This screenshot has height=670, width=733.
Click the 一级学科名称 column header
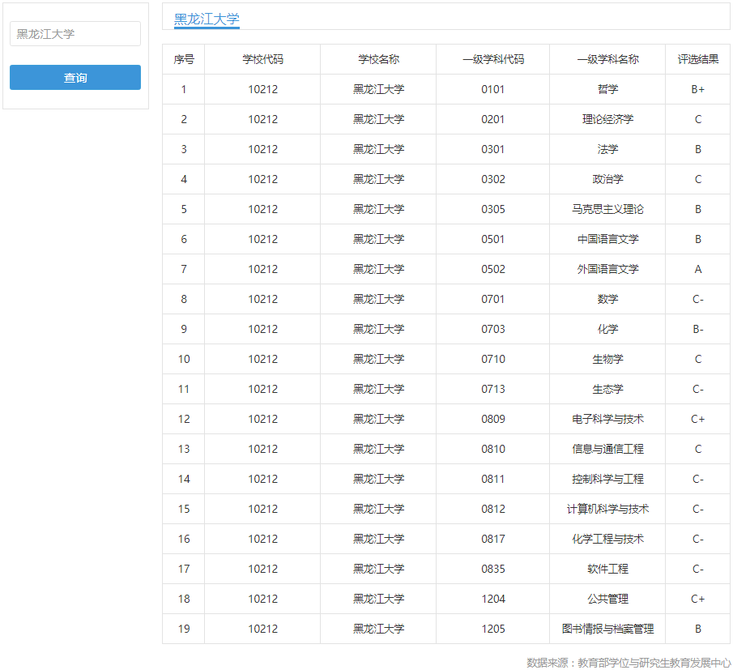(x=607, y=59)
